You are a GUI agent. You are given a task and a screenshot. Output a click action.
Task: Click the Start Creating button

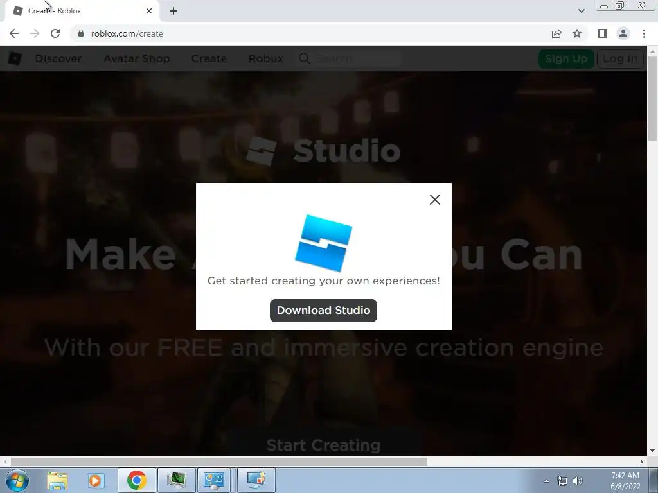(x=323, y=445)
